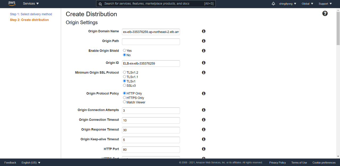Screen dimensions: 340x166
Task: Show info for Origin Domain Name
Action: tap(204, 31)
